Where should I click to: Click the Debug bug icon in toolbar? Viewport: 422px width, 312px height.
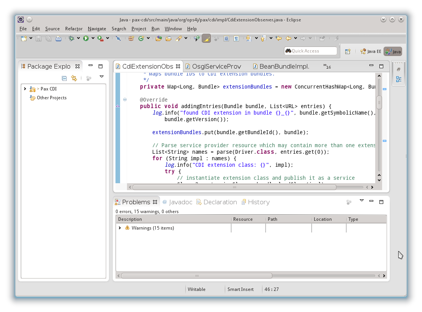tap(71, 38)
